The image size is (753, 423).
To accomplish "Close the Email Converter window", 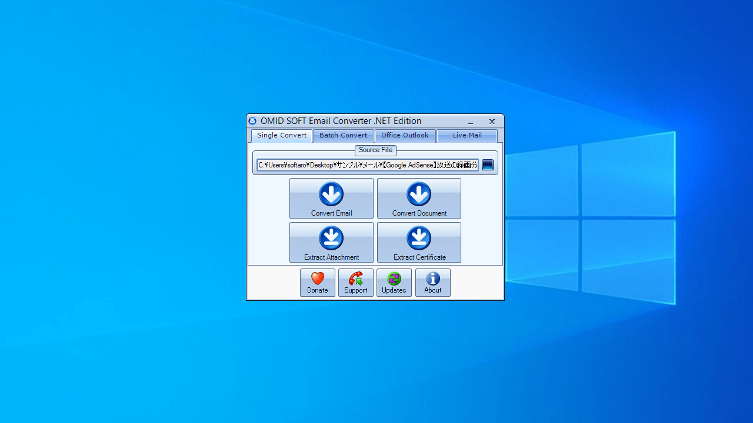I will [x=492, y=122].
